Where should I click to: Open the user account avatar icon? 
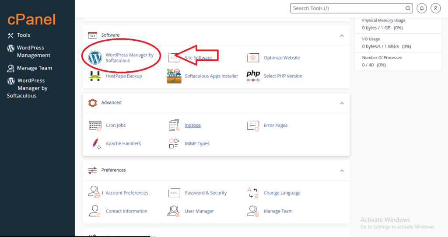coord(436,8)
